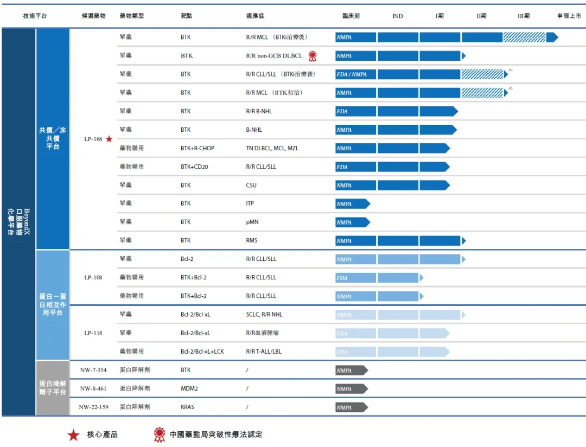
Task: Click the red breakthrough-therapy medal beside R/R non-GCB DLBCL
Action: (313, 56)
